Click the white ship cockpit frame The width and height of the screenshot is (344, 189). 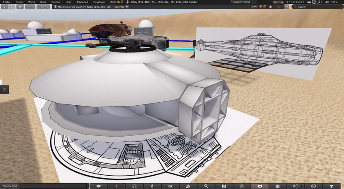pyautogui.click(x=204, y=110)
